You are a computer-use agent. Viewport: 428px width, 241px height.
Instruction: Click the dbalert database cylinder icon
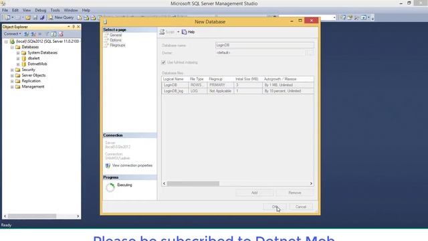[24, 58]
